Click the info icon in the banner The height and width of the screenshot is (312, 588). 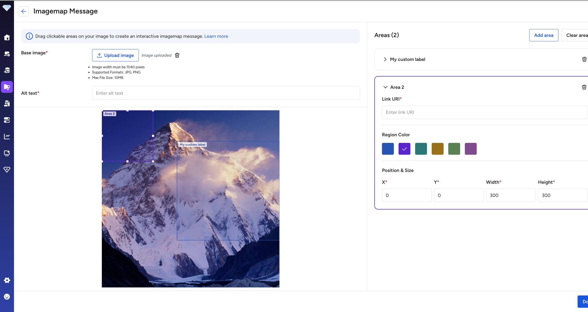[x=29, y=36]
